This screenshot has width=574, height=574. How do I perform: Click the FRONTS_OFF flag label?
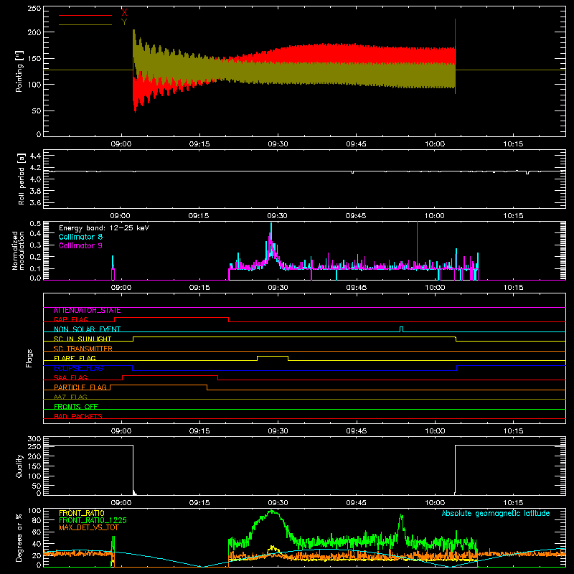tap(76, 407)
